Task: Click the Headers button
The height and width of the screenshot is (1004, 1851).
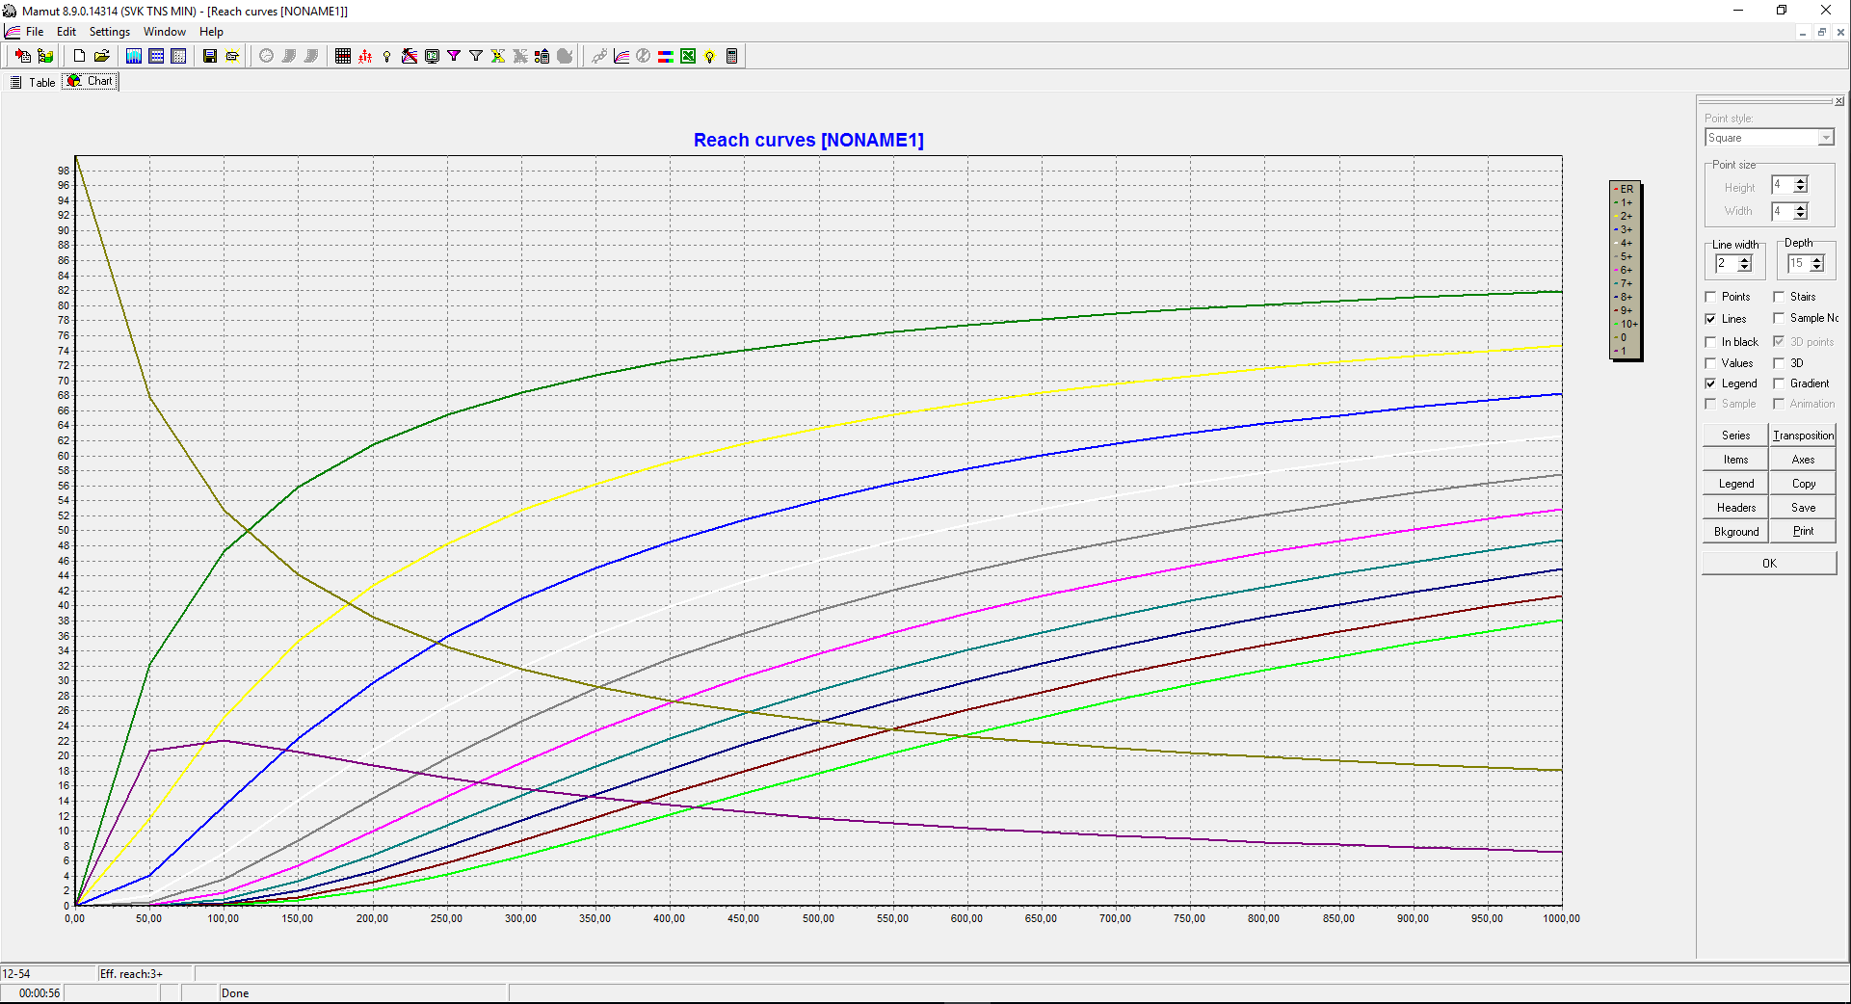Action: click(x=1735, y=508)
